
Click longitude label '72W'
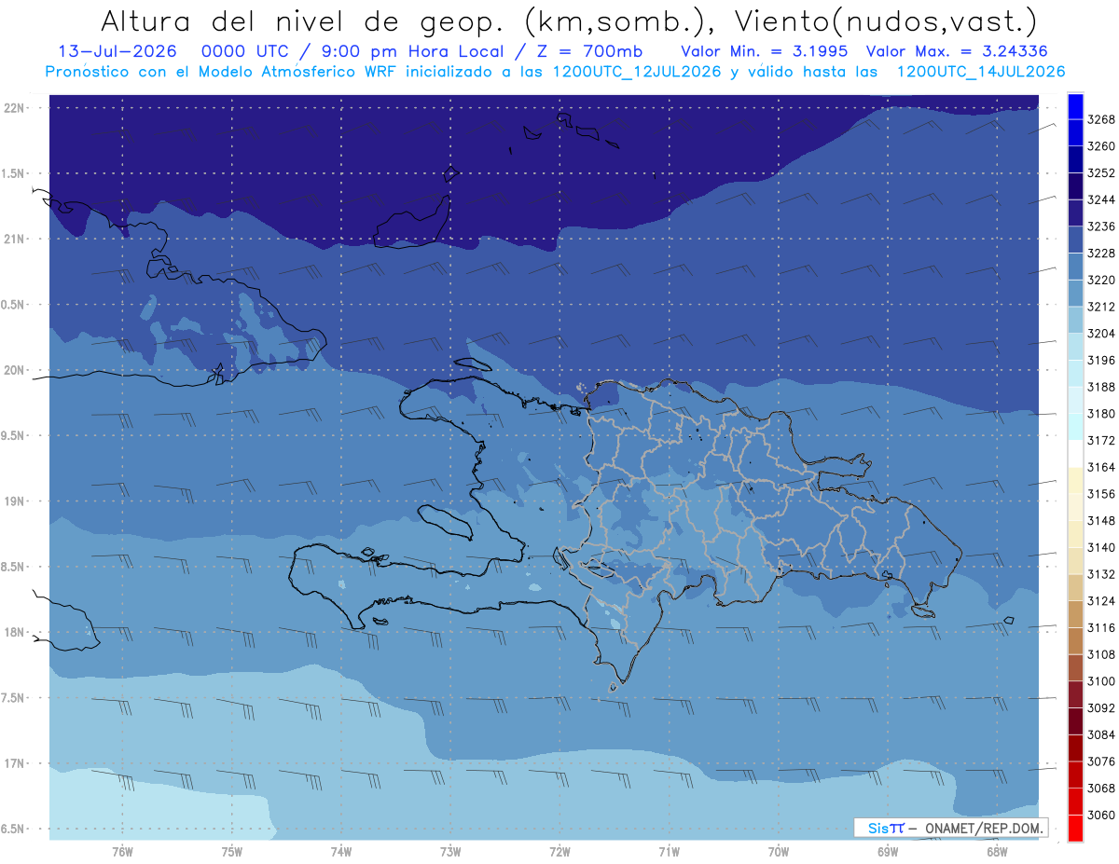click(x=560, y=852)
